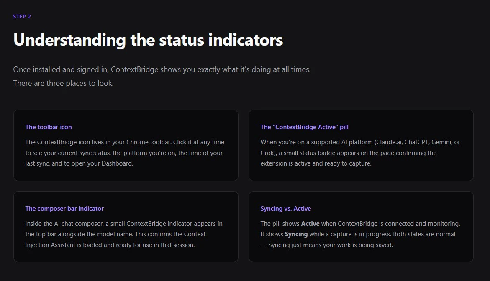Click the 'Syncing vs. Active' heading
The width and height of the screenshot is (490, 281).
[x=286, y=209]
